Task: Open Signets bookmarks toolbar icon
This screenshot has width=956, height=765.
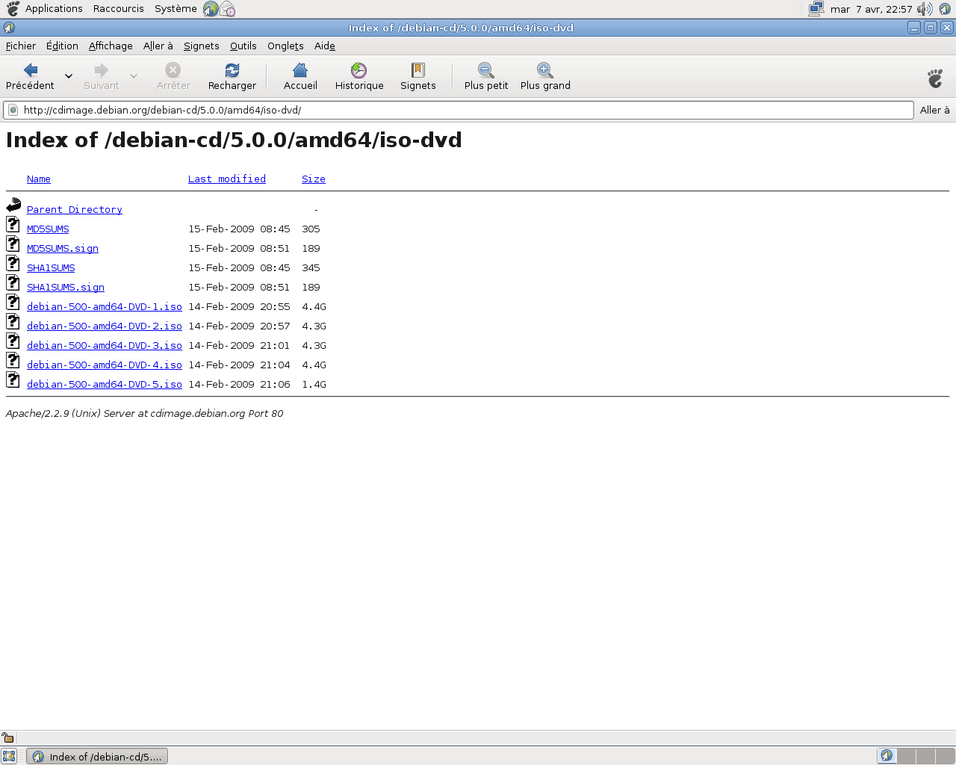Action: point(418,70)
